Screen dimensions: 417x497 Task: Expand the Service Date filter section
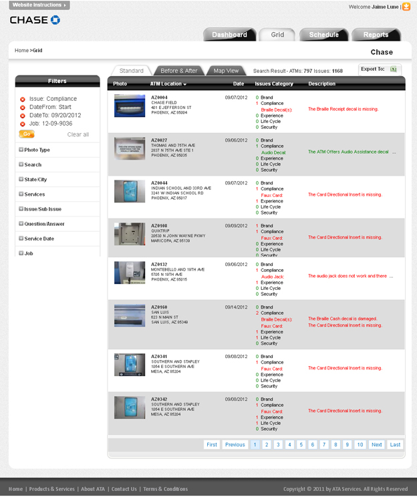point(21,238)
